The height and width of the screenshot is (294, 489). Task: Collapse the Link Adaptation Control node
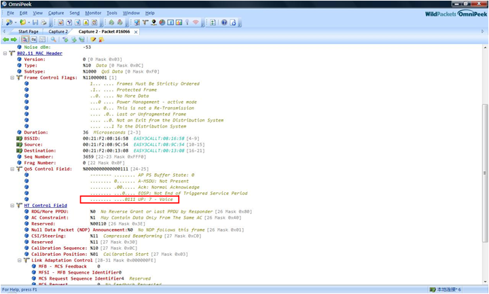(x=19, y=260)
